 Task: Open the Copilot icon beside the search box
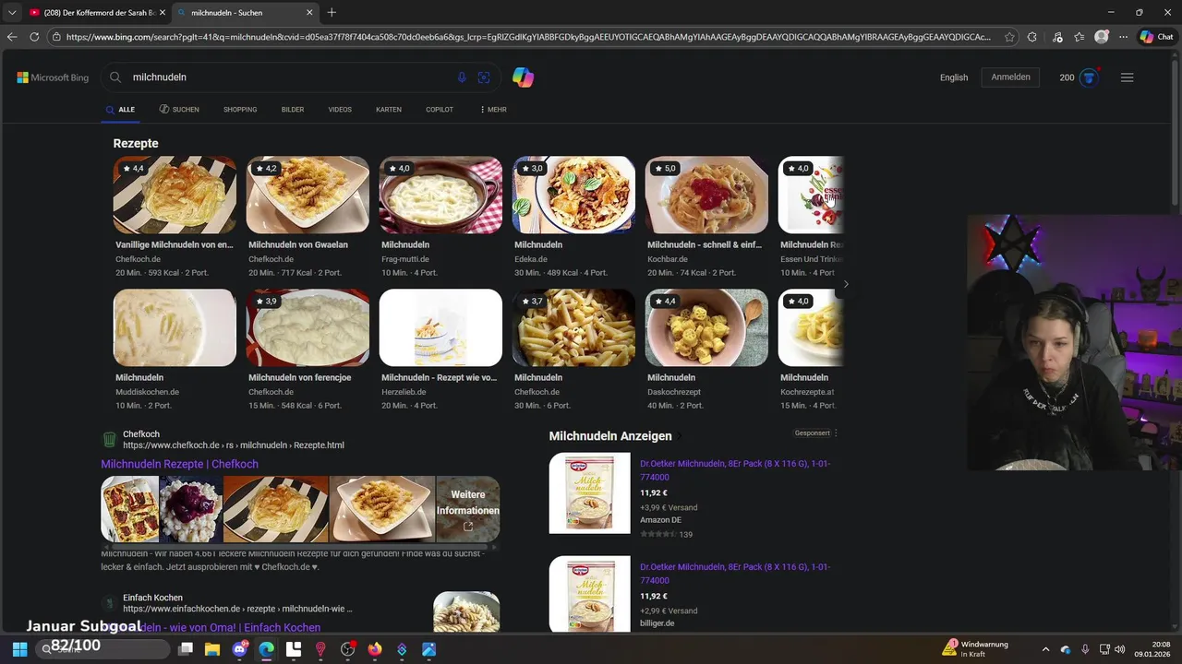coord(524,77)
